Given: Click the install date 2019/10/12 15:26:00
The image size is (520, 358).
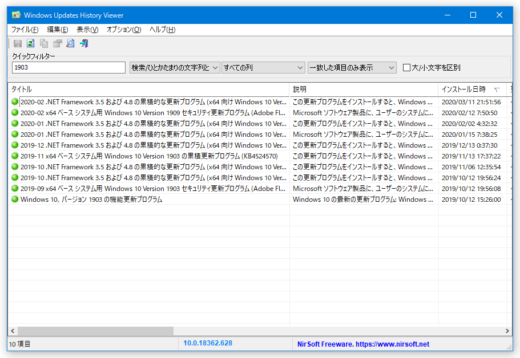Looking at the screenshot, I should (471, 200).
